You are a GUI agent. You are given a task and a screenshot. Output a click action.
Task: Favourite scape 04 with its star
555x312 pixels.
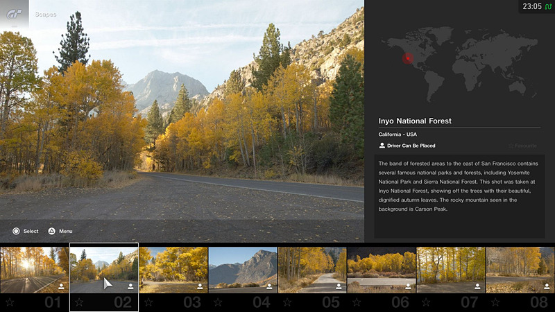click(x=218, y=302)
